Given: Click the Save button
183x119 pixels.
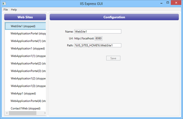Looking at the screenshot, I should click(x=113, y=58).
